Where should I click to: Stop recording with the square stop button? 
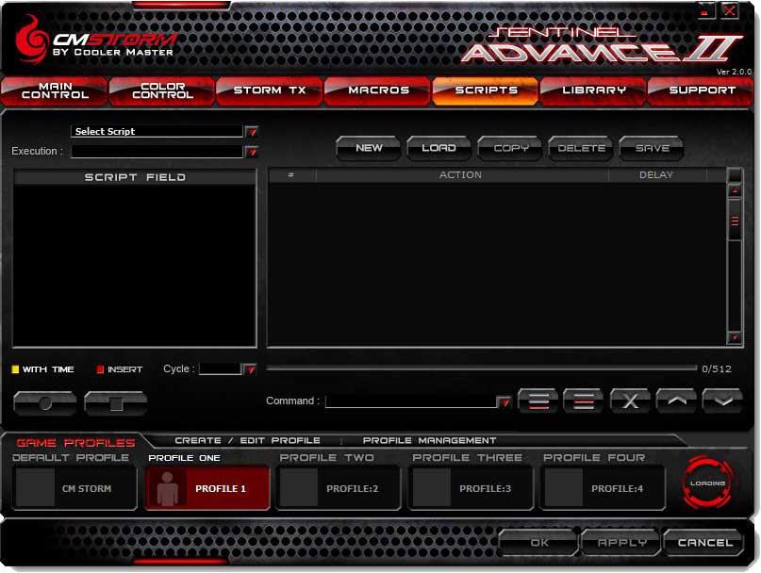click(x=116, y=402)
